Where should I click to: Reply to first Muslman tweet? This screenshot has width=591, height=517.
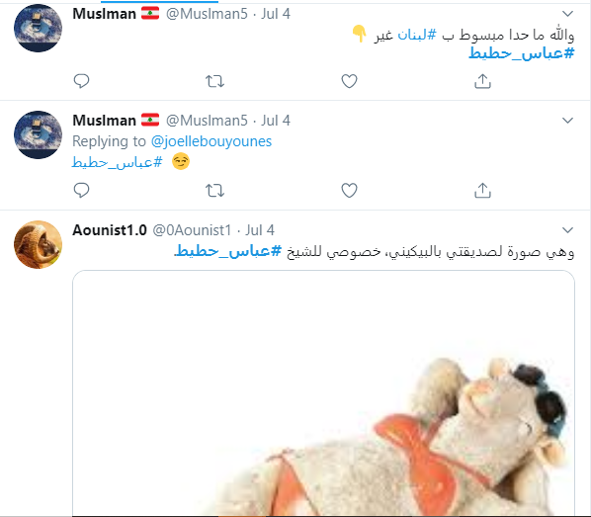(81, 81)
